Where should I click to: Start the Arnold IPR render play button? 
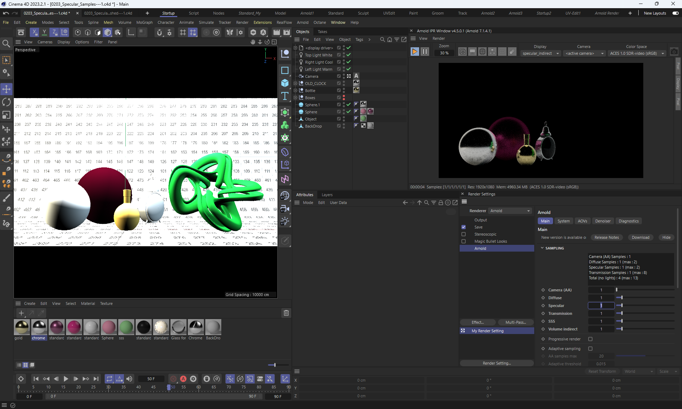(x=415, y=52)
